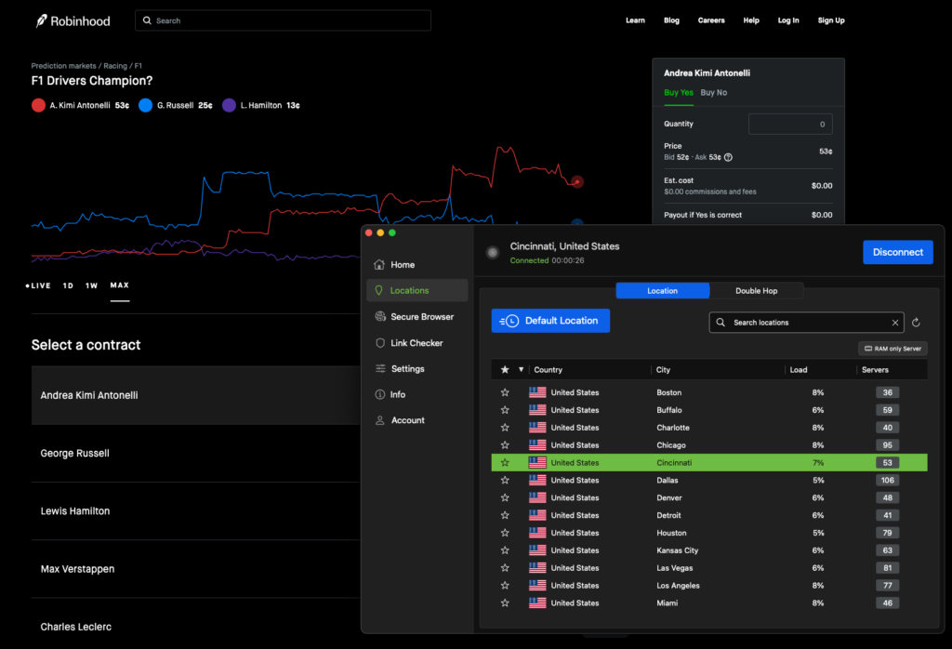
Task: Open the sort dropdown arrow beside star header
Action: (521, 370)
